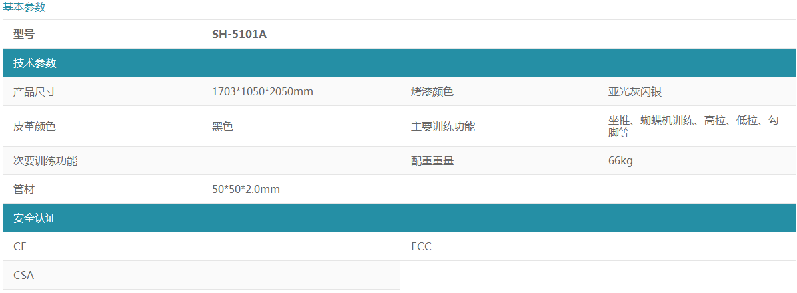Click the 管材 label
The width and height of the screenshot is (797, 293).
tap(24, 189)
